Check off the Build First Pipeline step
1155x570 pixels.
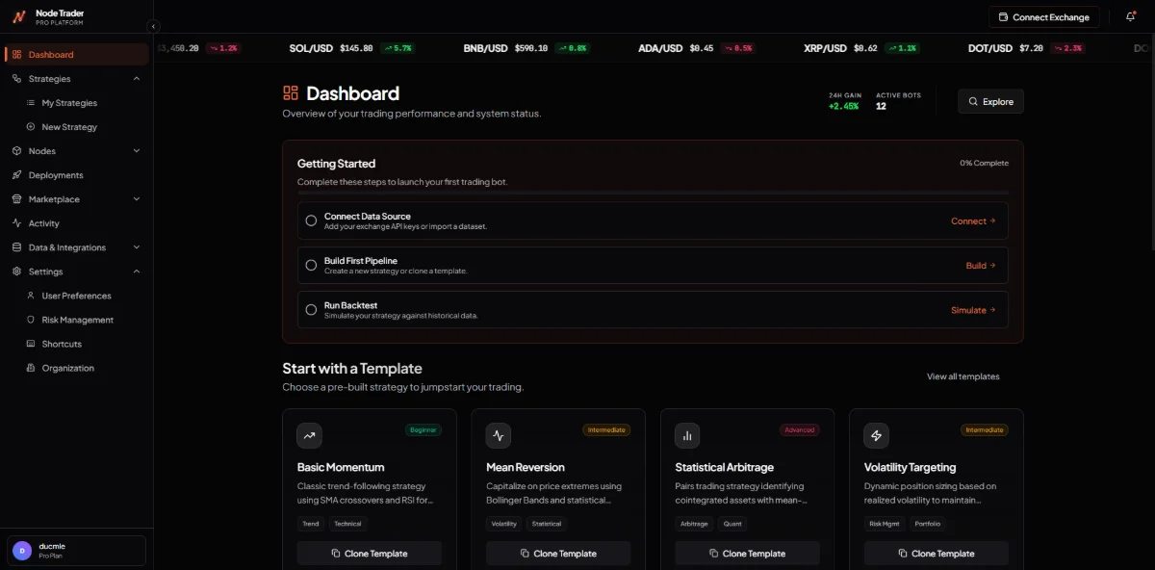point(311,265)
